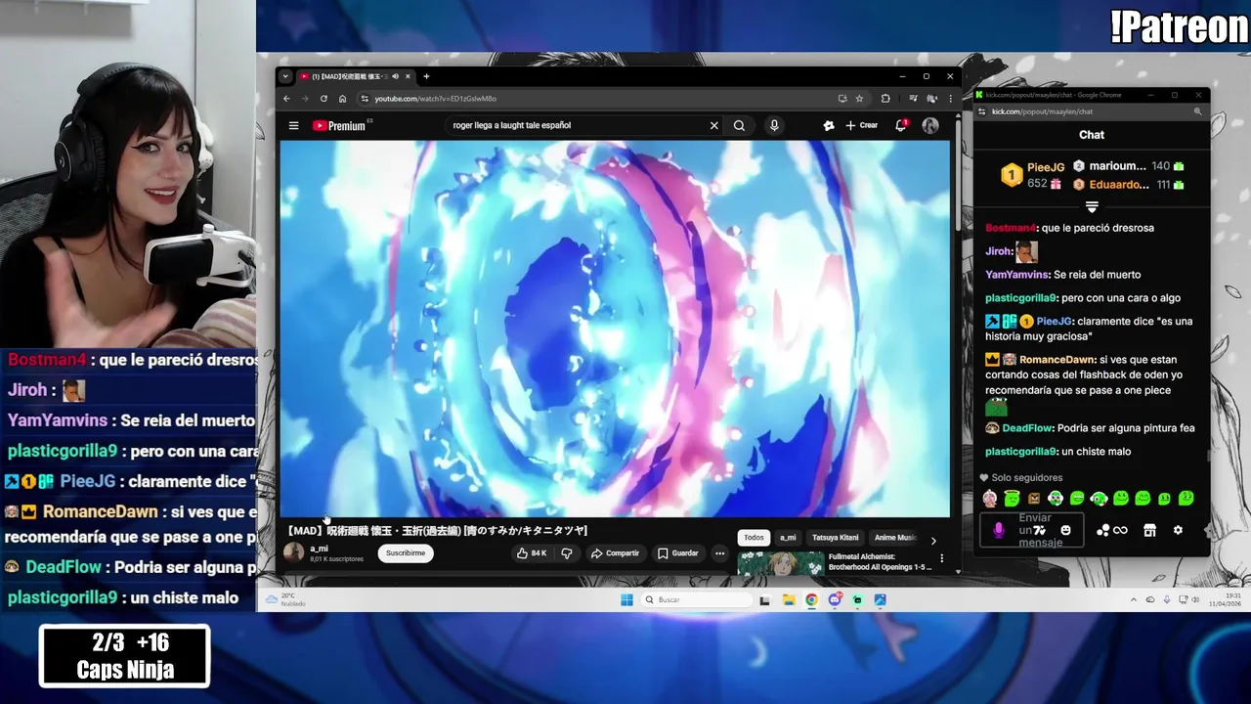Dislike the video

click(566, 553)
